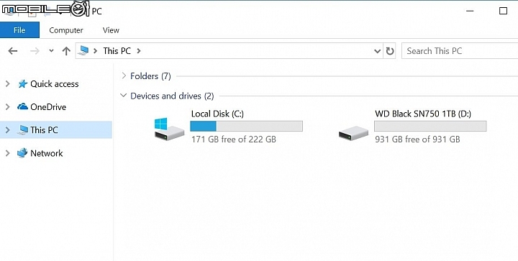Click the Local Disk C: capacity bar
Viewport: 518px width, 261px height.
[246, 126]
